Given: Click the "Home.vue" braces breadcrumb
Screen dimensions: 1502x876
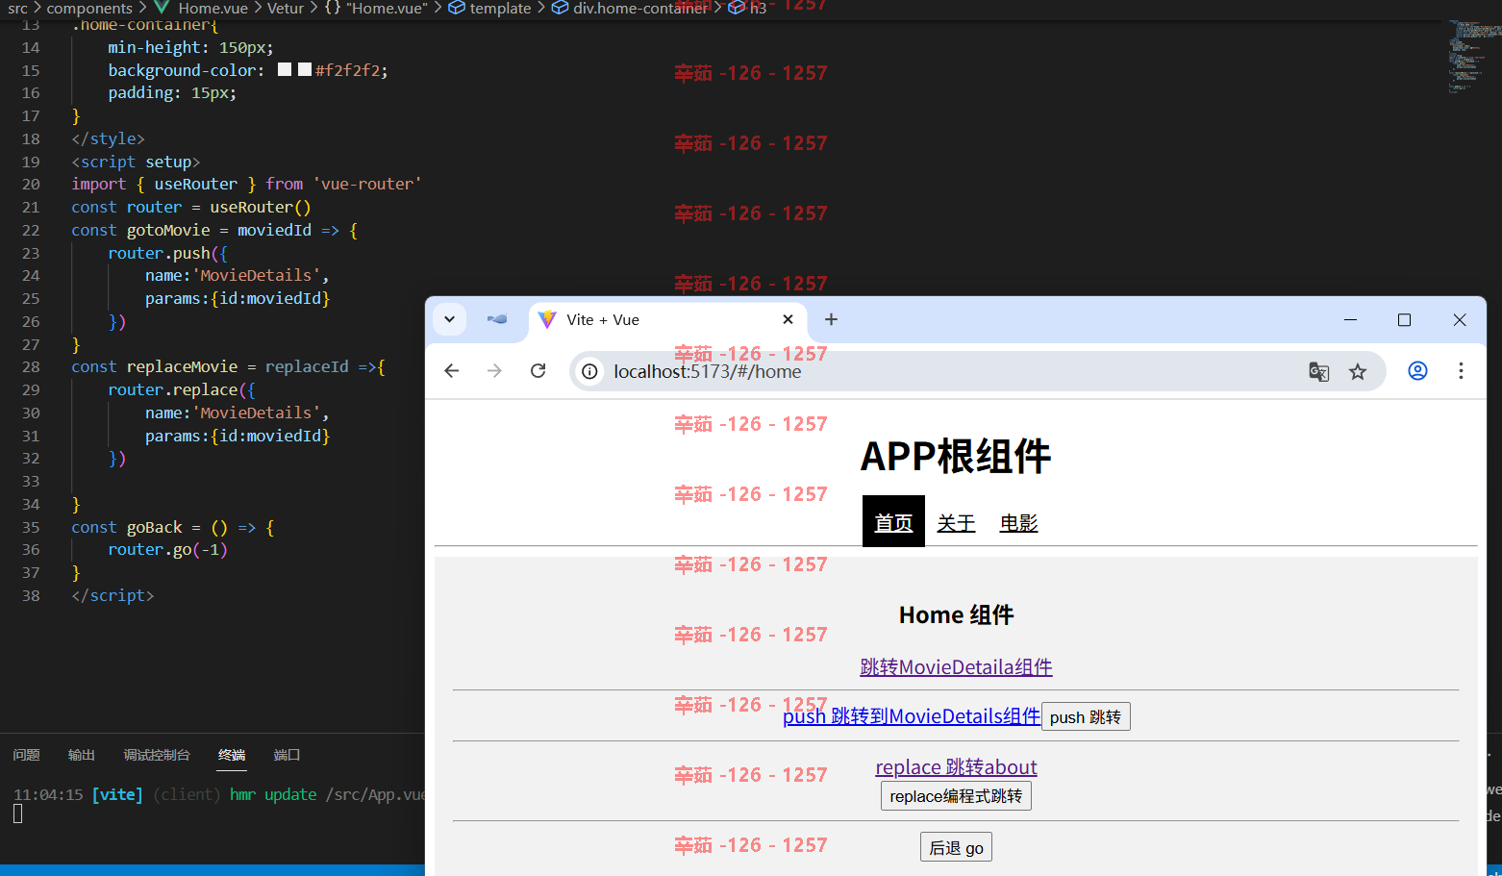Looking at the screenshot, I should (x=376, y=9).
